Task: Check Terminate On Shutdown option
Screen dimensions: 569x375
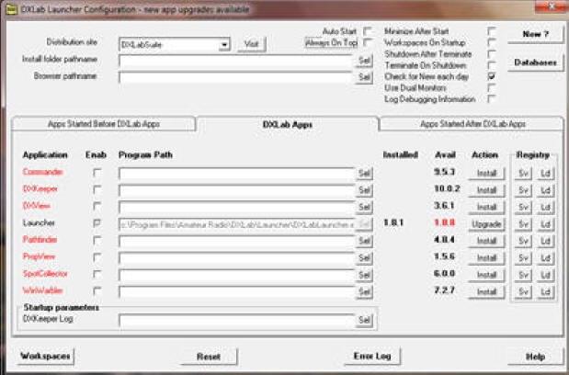Action: [492, 65]
